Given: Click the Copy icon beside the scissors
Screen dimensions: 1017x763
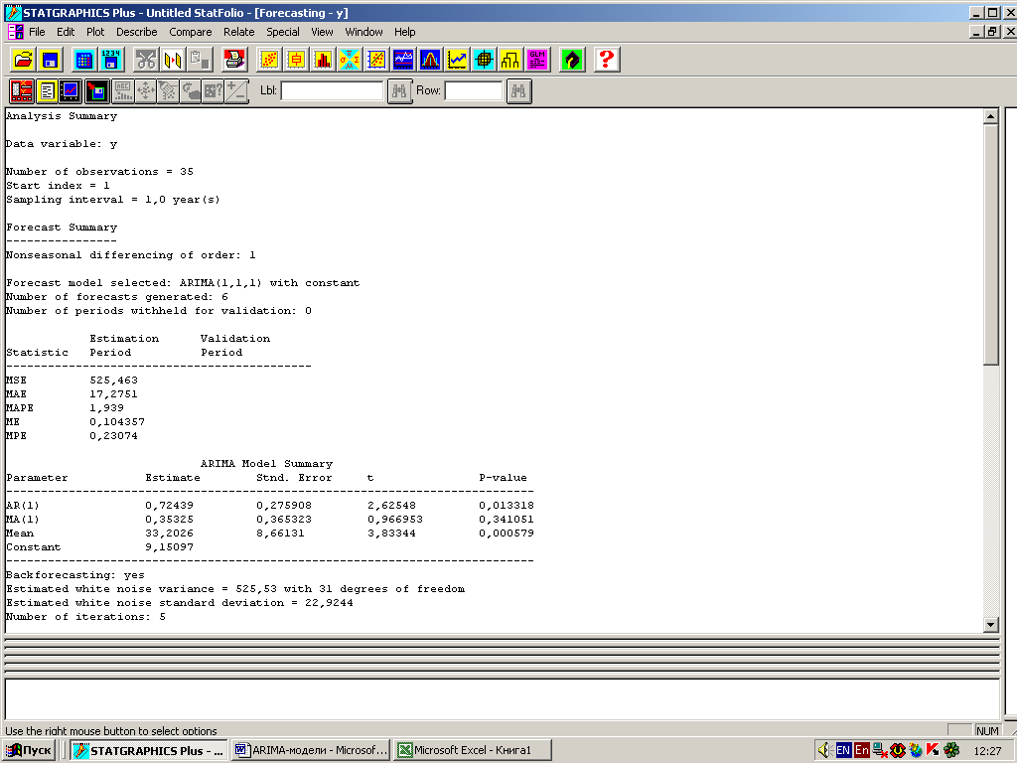Looking at the screenshot, I should (173, 60).
